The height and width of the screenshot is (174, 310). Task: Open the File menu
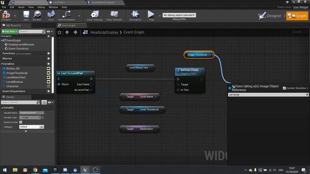(4, 7)
